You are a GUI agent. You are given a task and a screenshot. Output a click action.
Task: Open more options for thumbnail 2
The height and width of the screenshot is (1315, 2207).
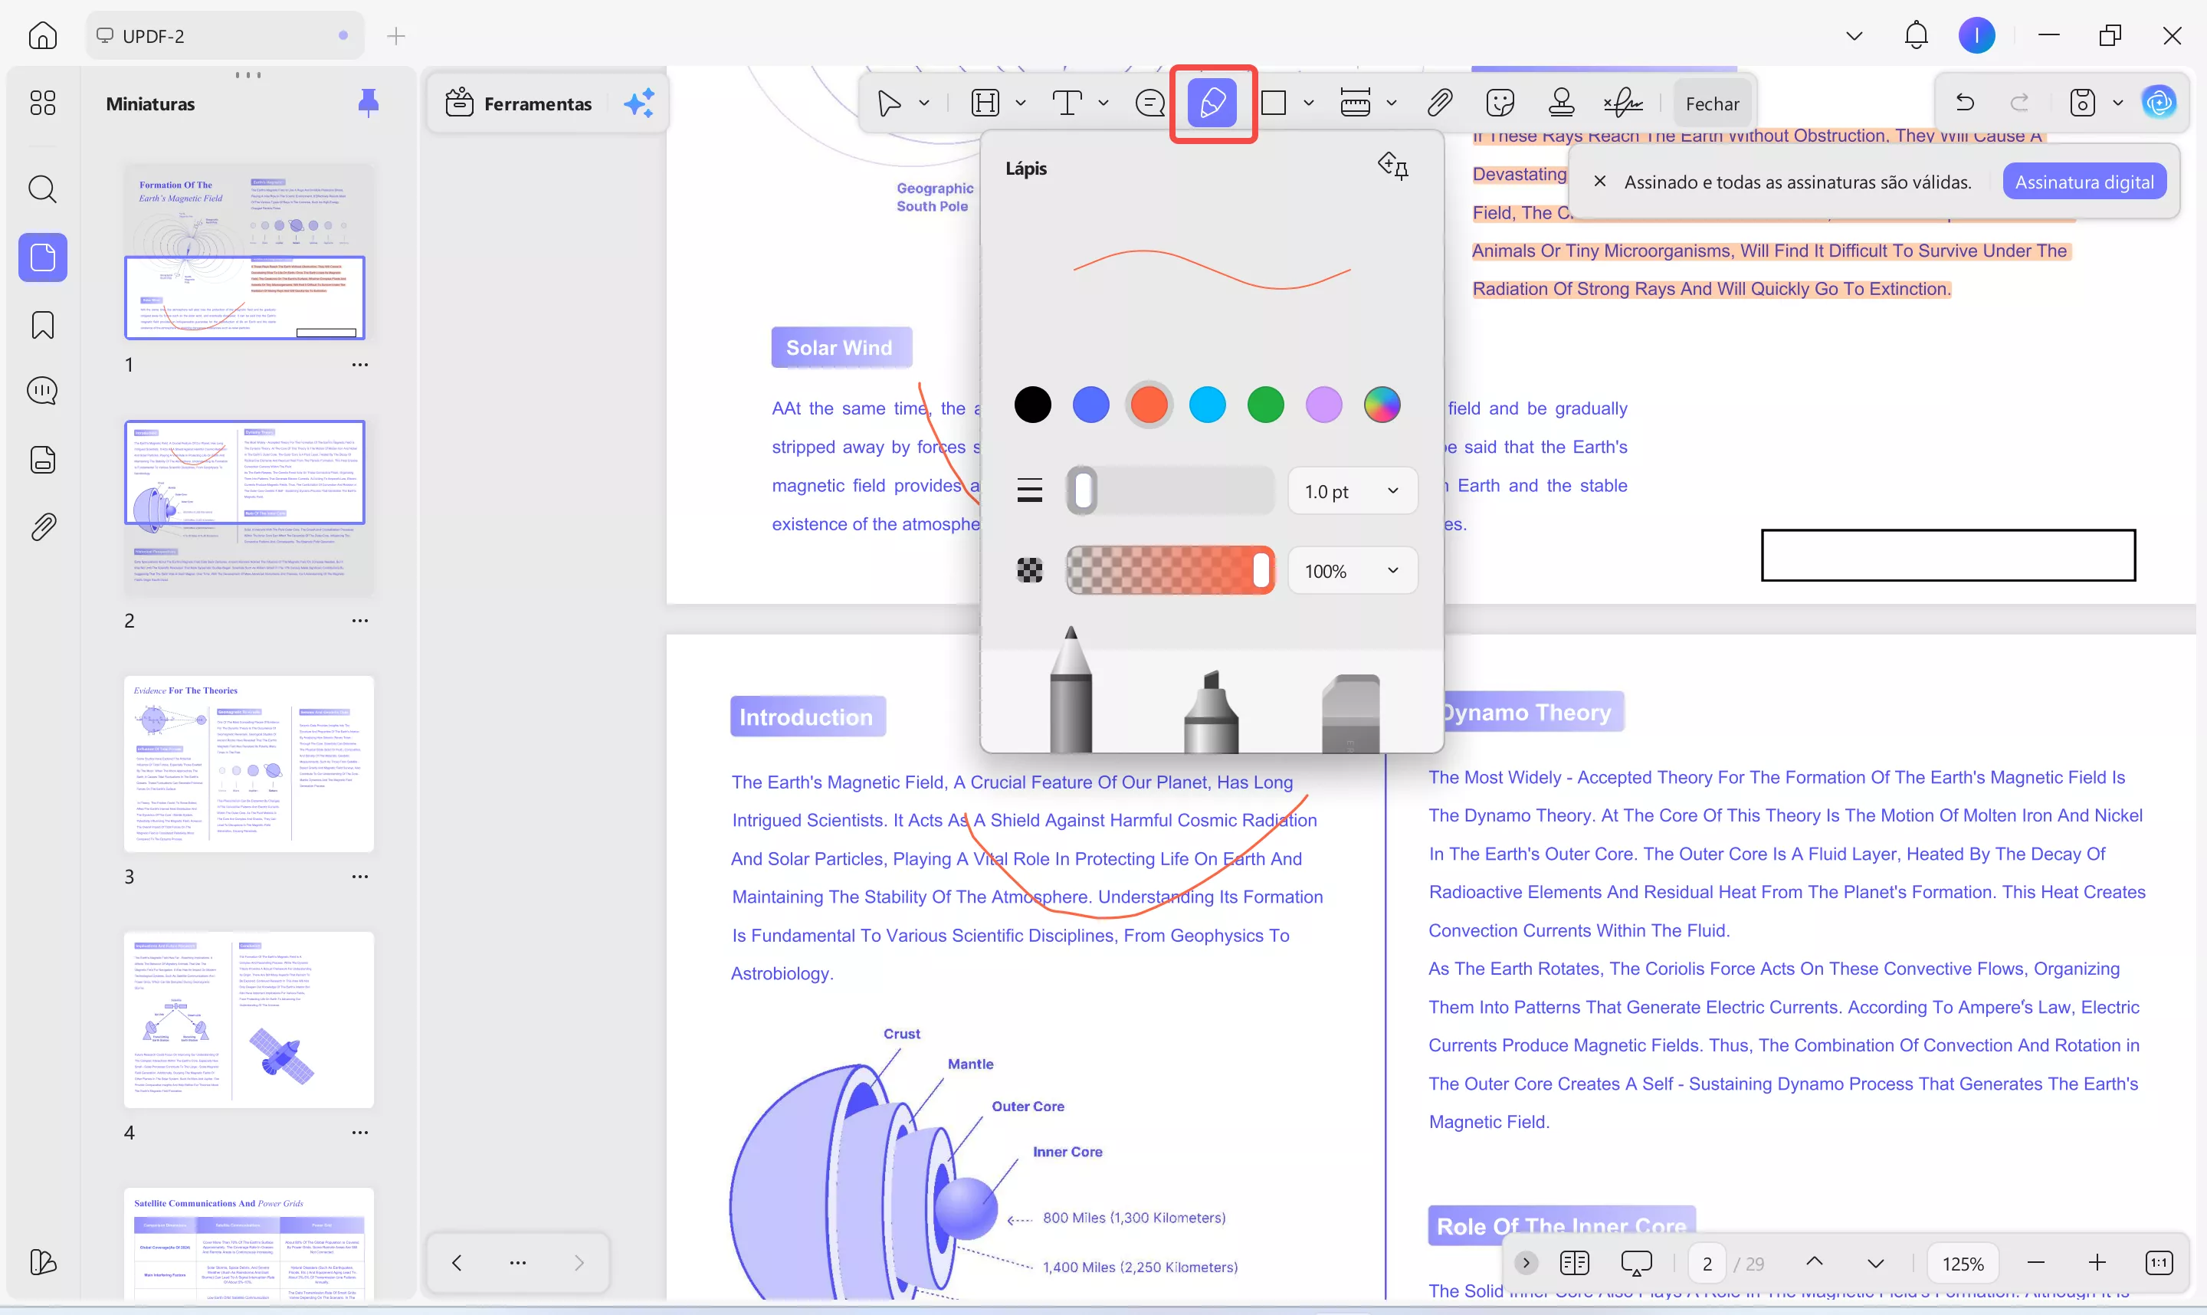(x=359, y=620)
